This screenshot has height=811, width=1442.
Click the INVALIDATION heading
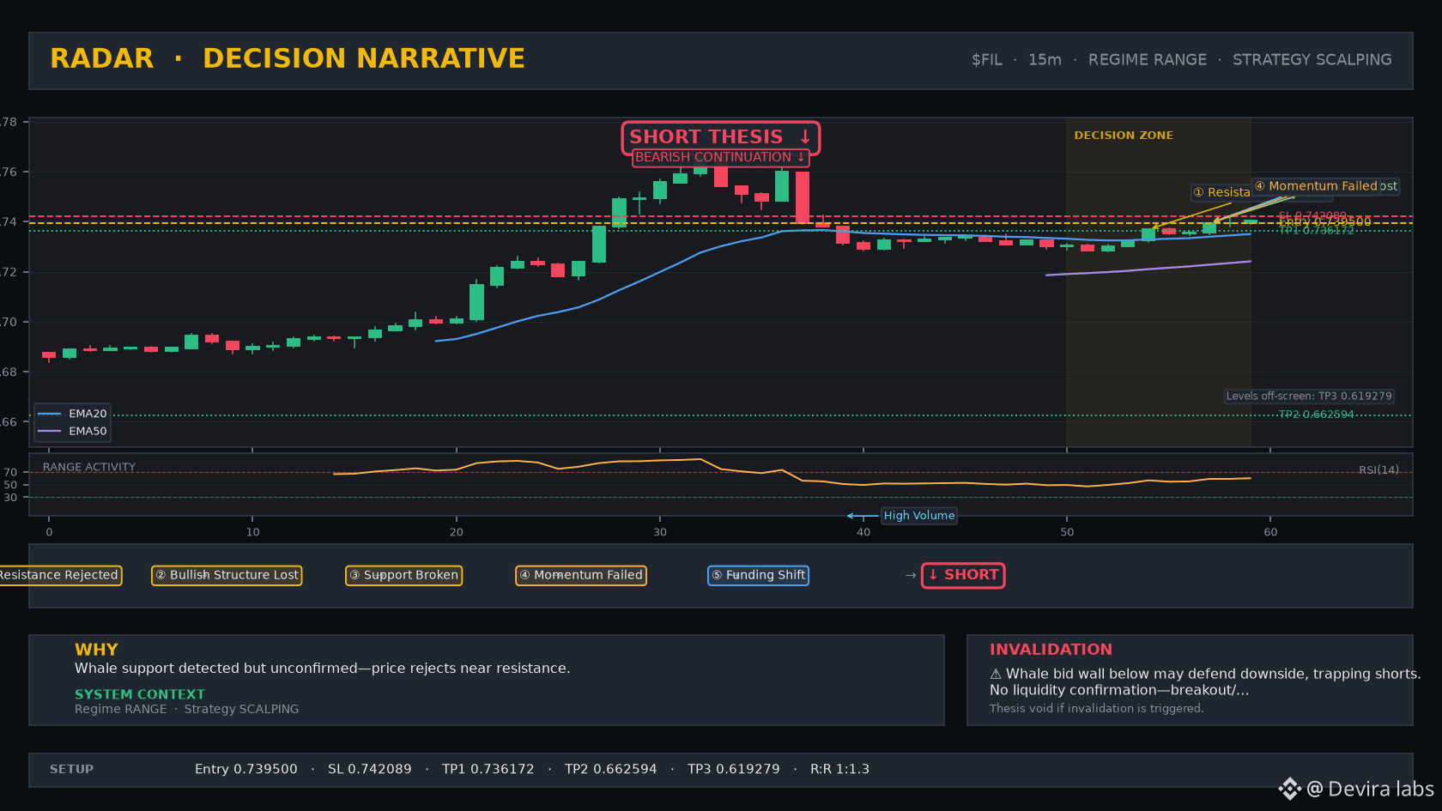click(1051, 650)
